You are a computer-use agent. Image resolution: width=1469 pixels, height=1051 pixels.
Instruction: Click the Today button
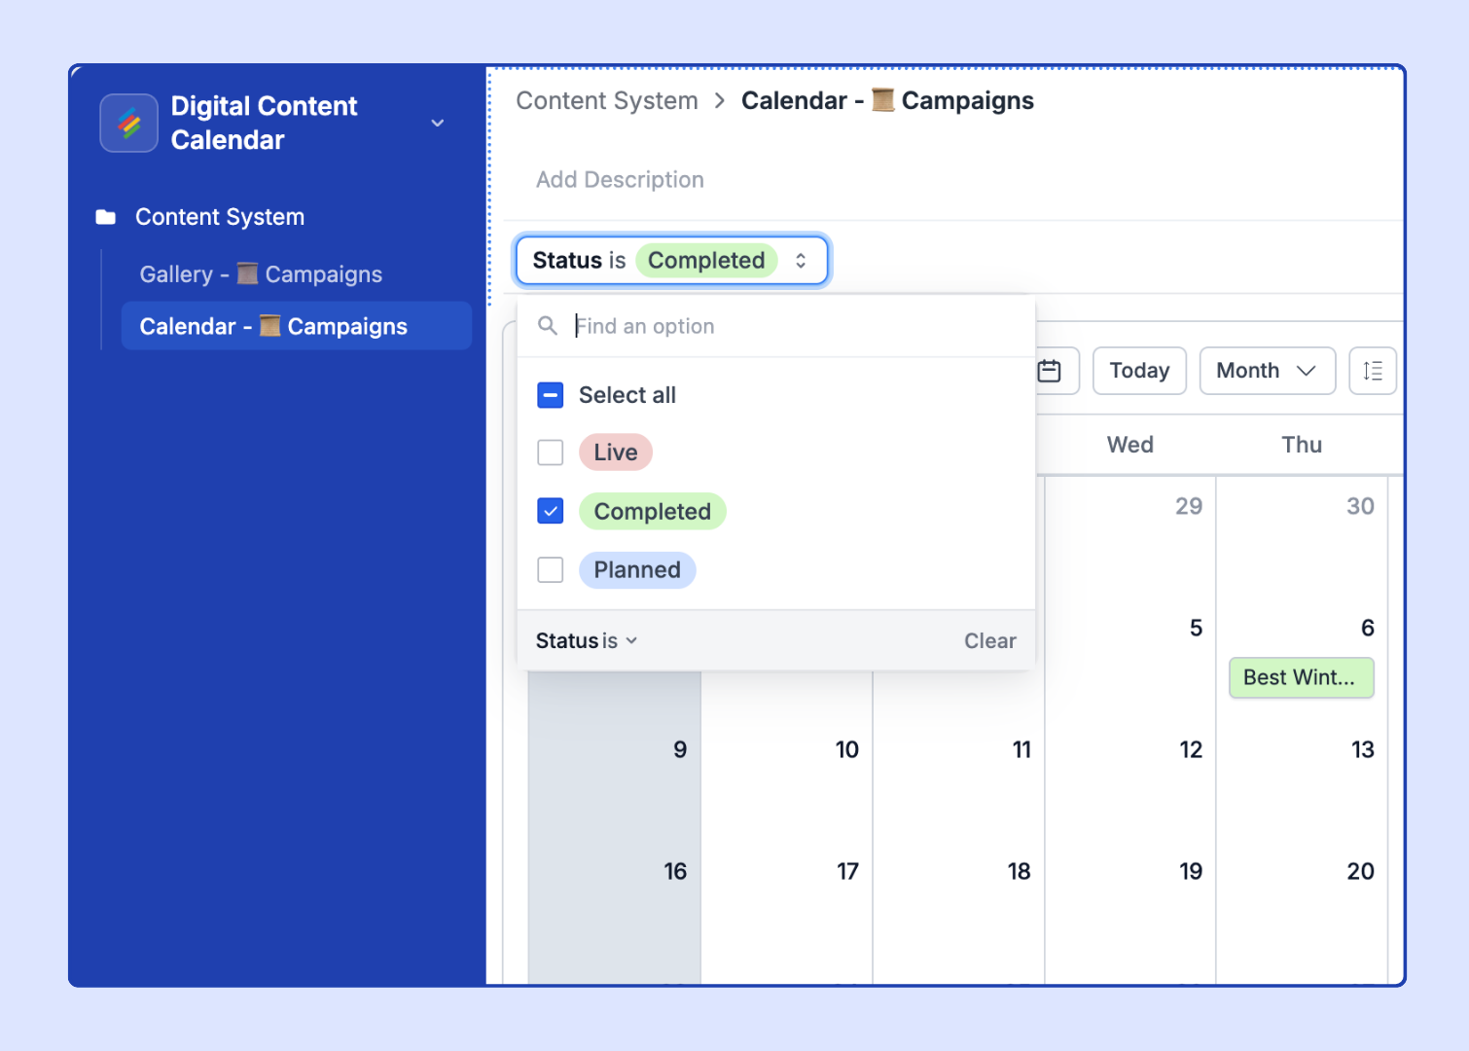pos(1139,371)
